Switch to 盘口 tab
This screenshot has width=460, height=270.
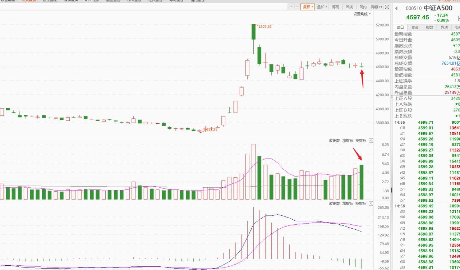pyautogui.click(x=400, y=27)
